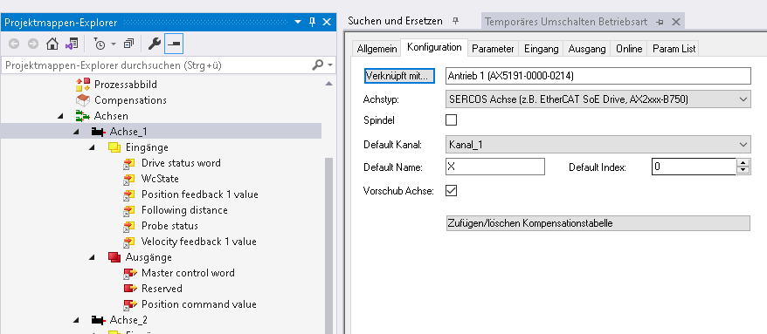The height and width of the screenshot is (334, 767).
Task: Open the Online tab
Action: point(629,49)
